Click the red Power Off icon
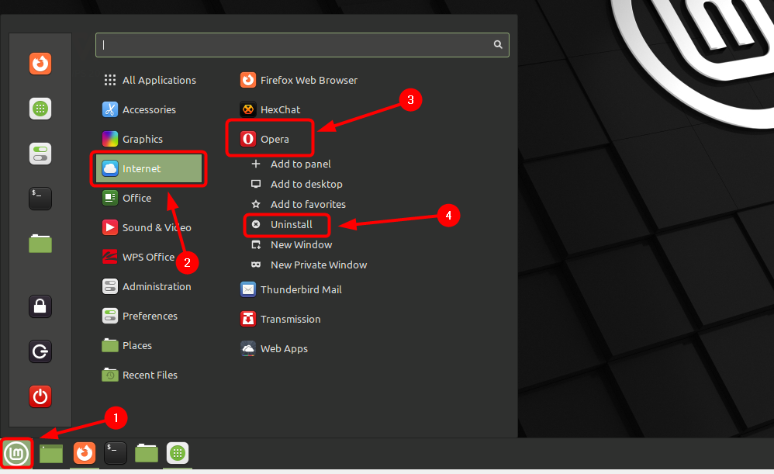The width and height of the screenshot is (774, 474). click(40, 396)
